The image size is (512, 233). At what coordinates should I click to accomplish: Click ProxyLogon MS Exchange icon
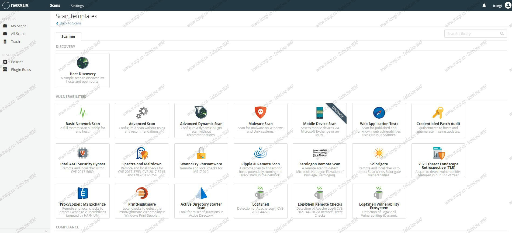(x=82, y=193)
